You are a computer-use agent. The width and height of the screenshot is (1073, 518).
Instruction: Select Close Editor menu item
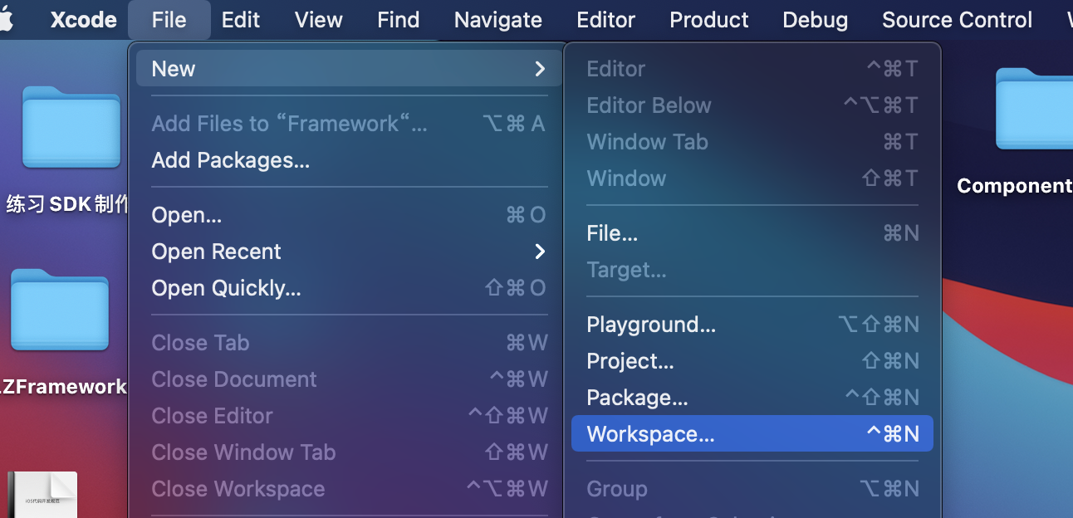point(348,416)
